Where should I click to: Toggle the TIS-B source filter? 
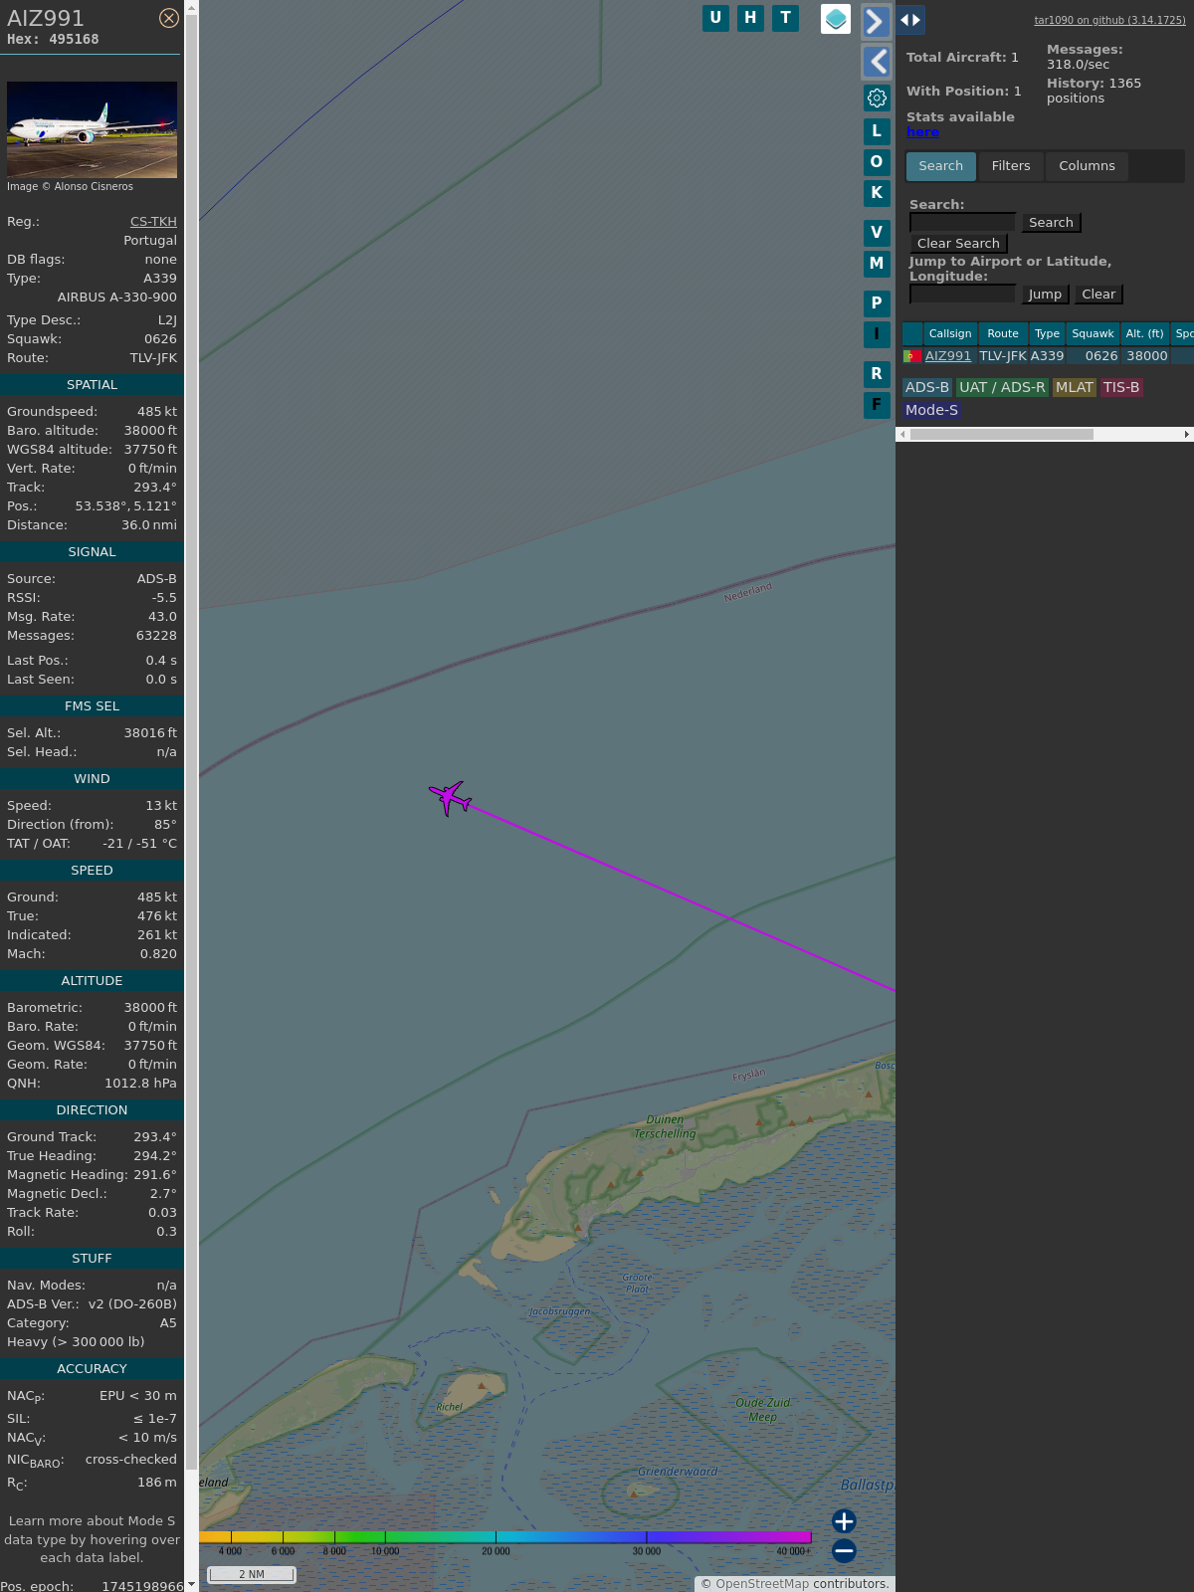pyautogui.click(x=1121, y=388)
